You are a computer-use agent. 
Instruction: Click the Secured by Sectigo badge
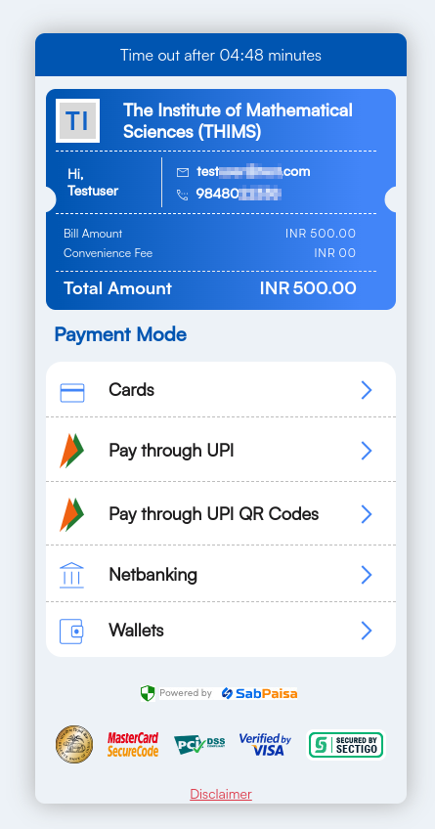346,744
